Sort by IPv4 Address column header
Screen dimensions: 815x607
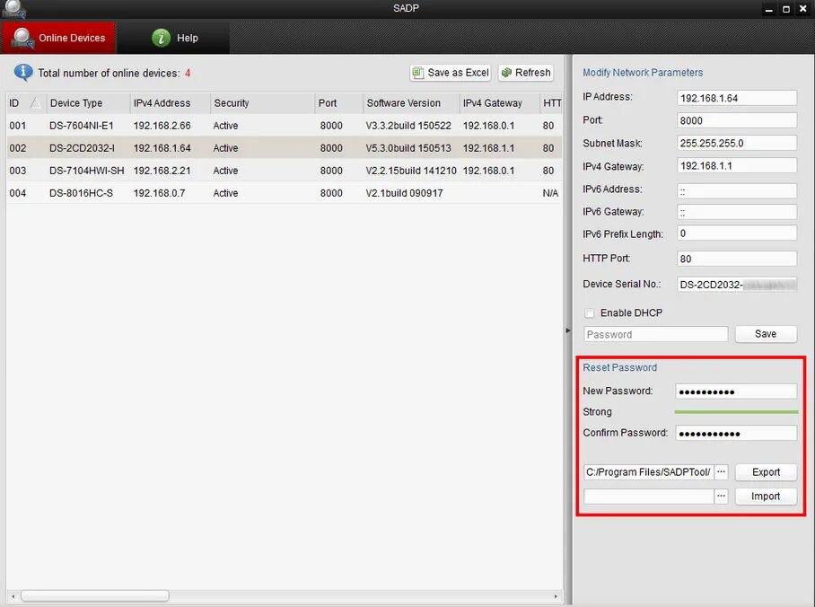(x=170, y=103)
